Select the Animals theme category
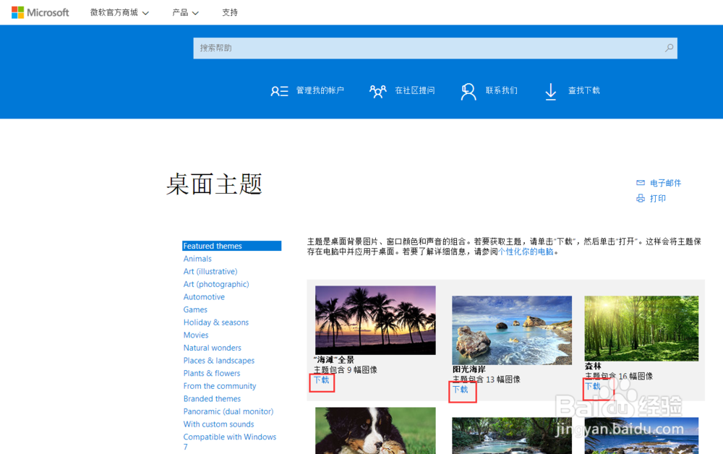The height and width of the screenshot is (454, 723). tap(197, 258)
